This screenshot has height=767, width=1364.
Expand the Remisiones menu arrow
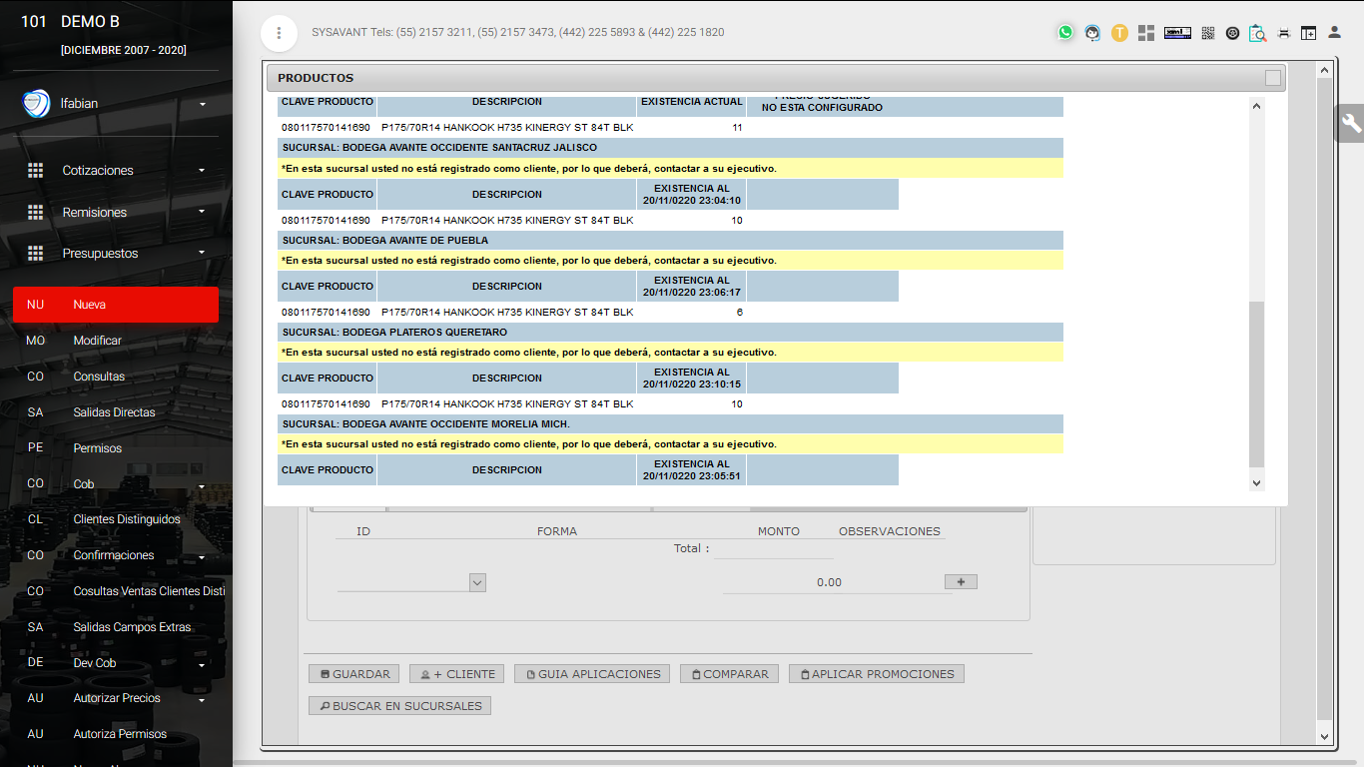(x=202, y=212)
